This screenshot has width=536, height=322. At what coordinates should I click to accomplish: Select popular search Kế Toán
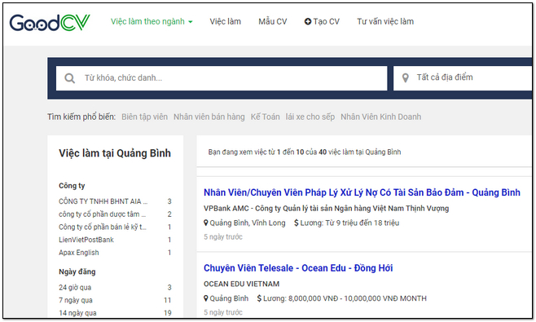click(x=265, y=117)
